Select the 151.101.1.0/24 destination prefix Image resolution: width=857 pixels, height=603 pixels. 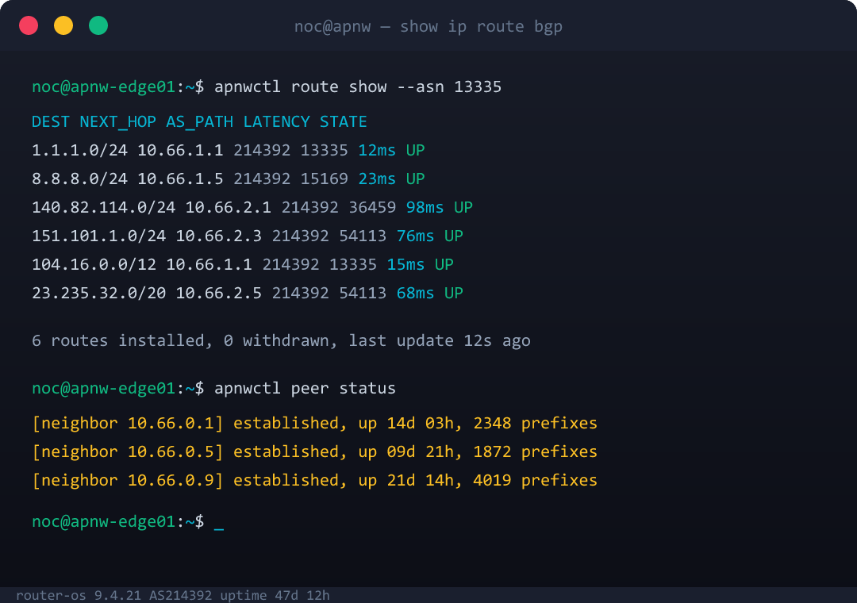point(99,236)
